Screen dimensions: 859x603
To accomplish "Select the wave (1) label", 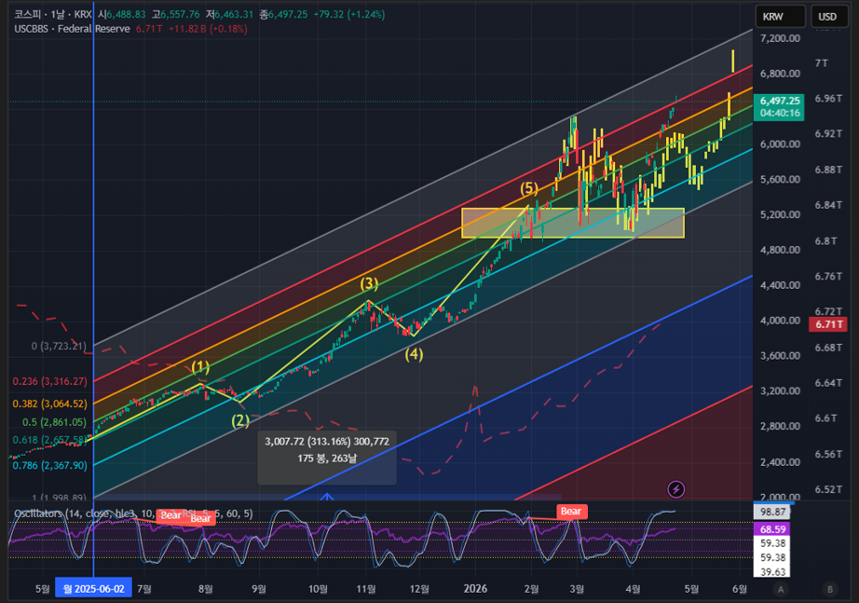I will (x=200, y=366).
